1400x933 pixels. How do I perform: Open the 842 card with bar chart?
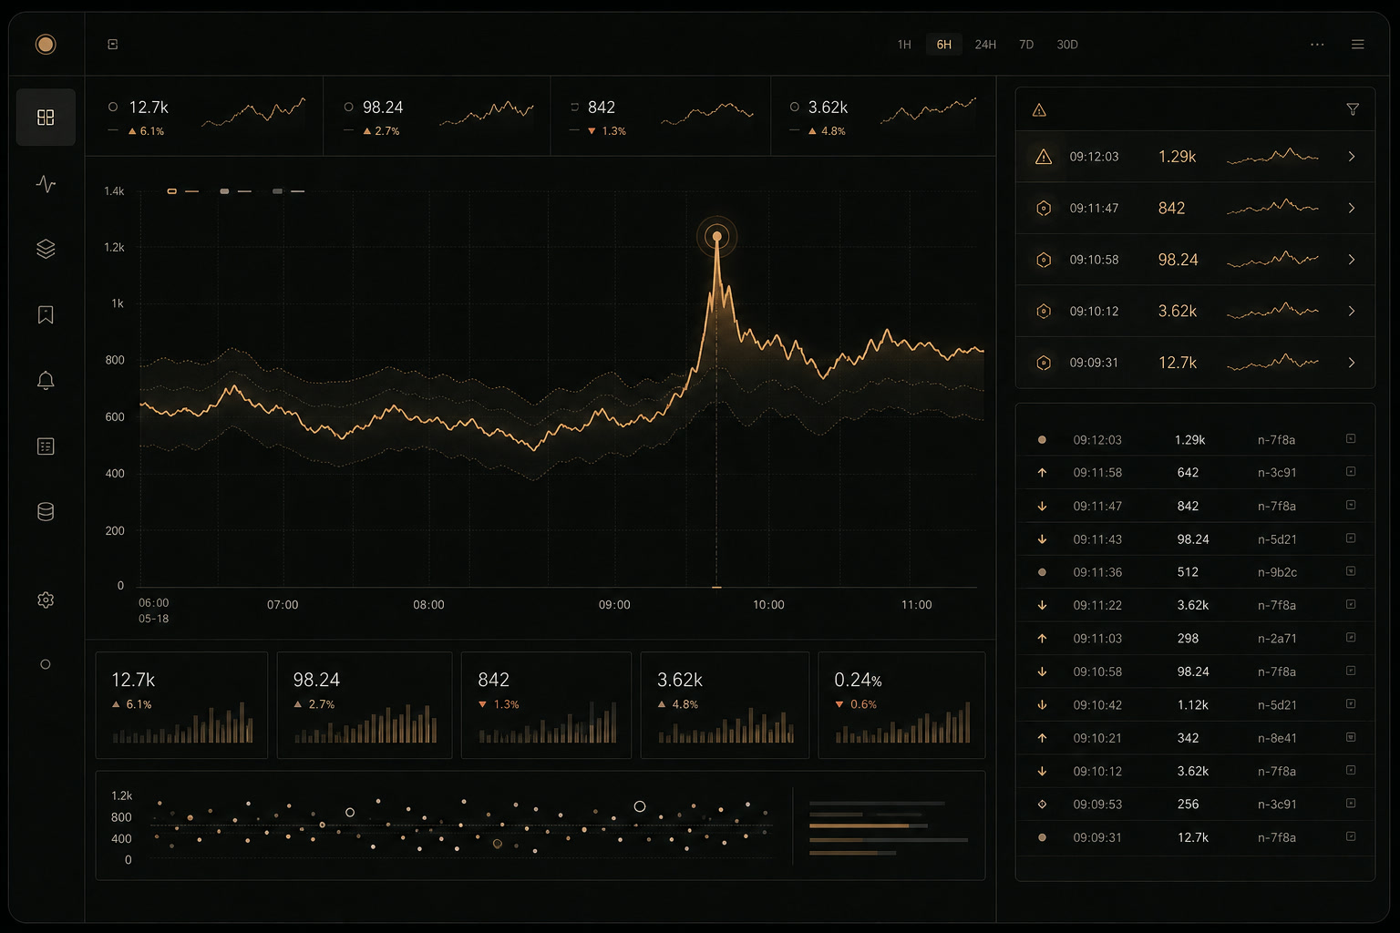coord(546,705)
